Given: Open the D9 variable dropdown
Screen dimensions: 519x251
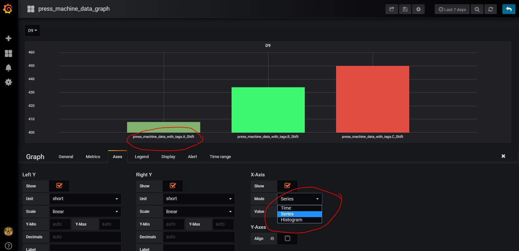Looking at the screenshot, I should point(32,30).
